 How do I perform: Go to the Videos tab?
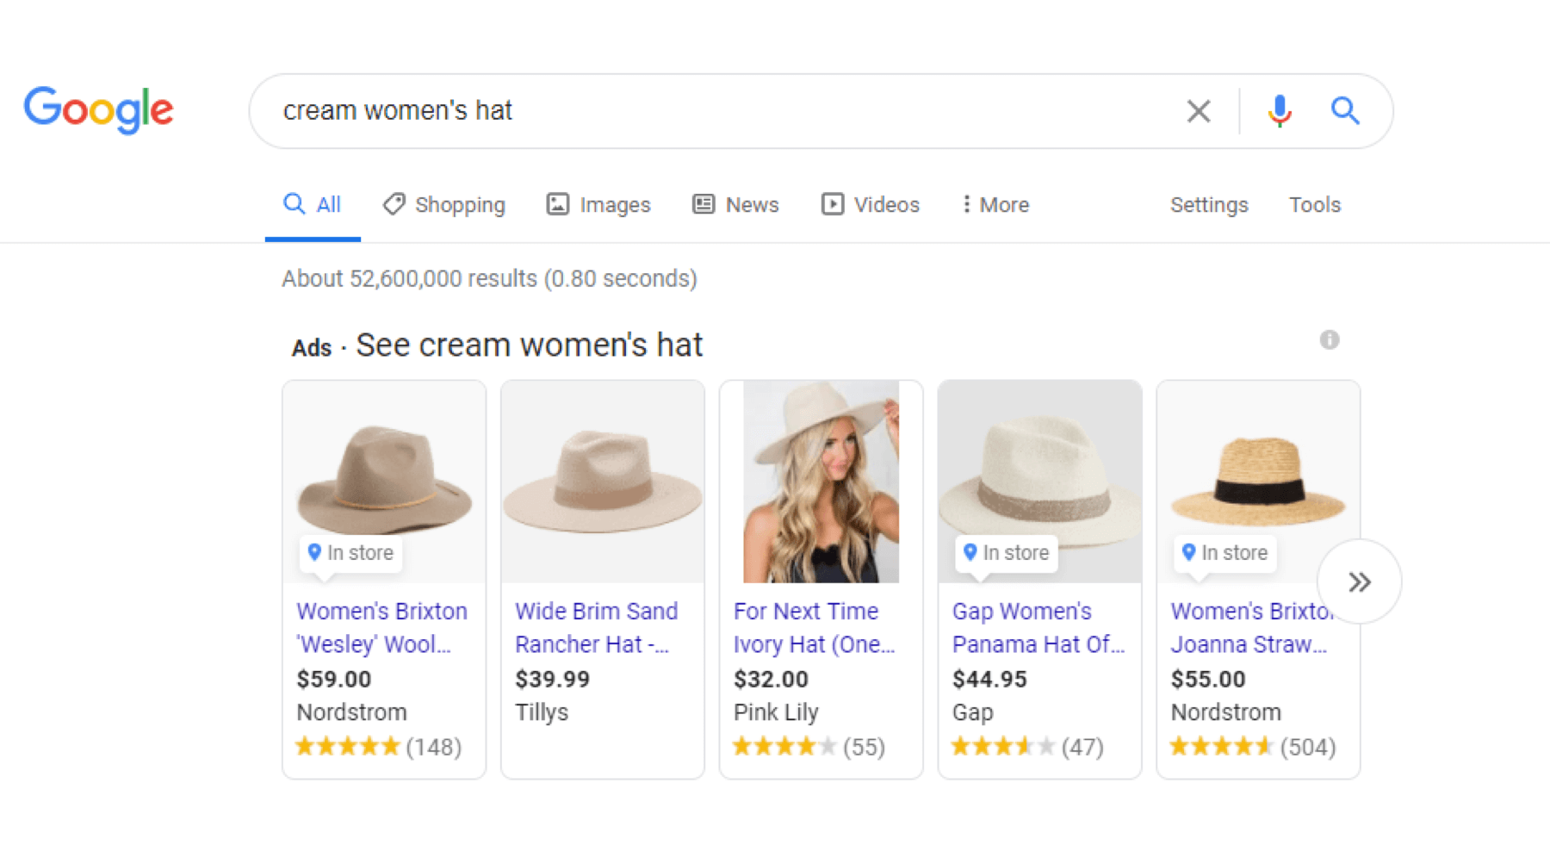coord(871,205)
